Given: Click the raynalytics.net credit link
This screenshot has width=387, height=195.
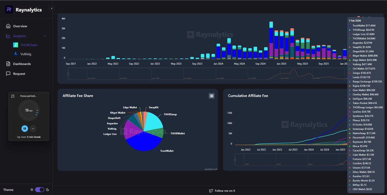Looking at the screenshot, I should pos(211,169).
